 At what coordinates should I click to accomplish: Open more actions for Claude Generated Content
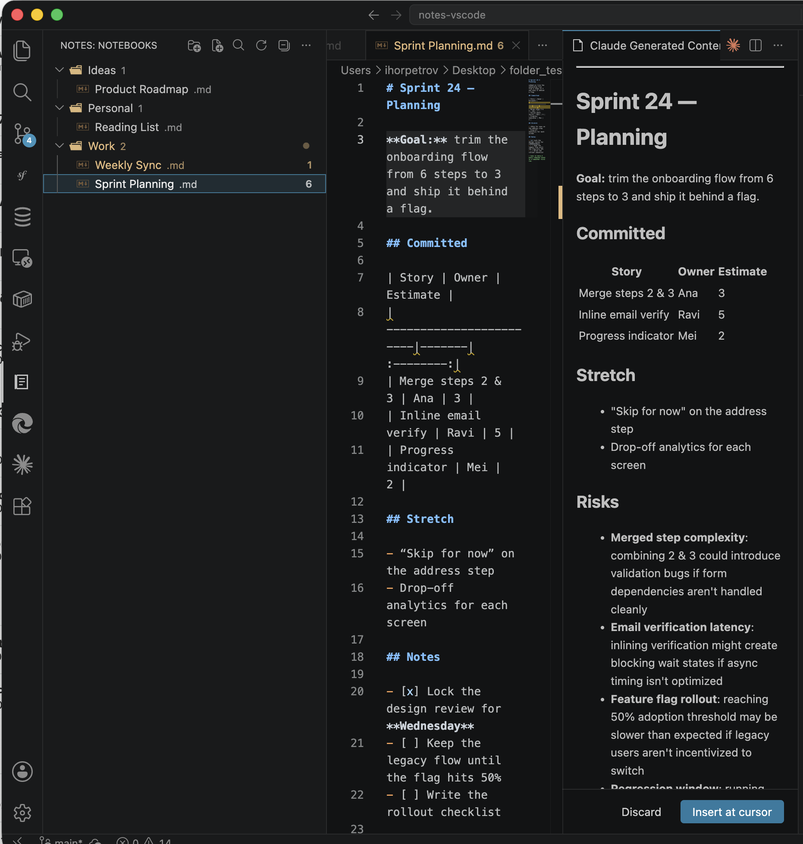tap(778, 45)
